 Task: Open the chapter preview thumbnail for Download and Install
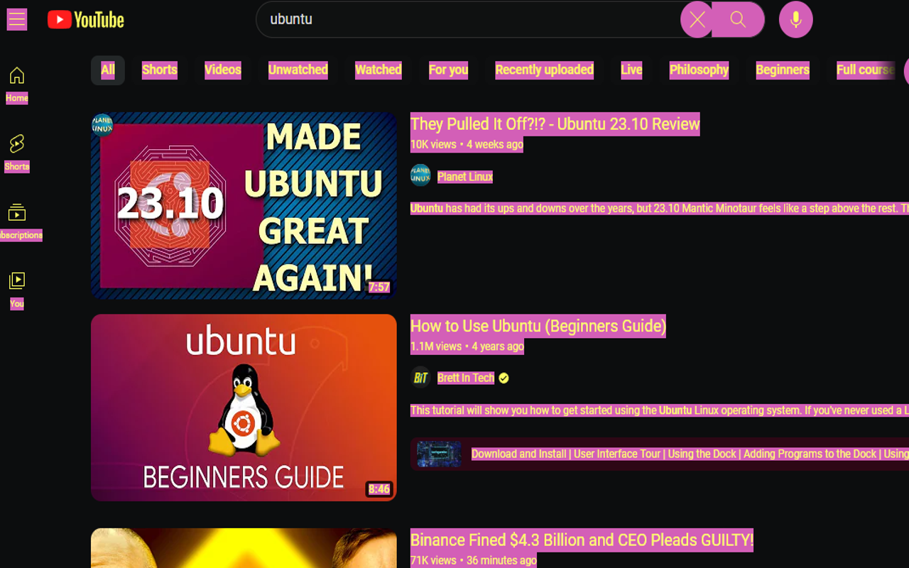click(x=439, y=454)
